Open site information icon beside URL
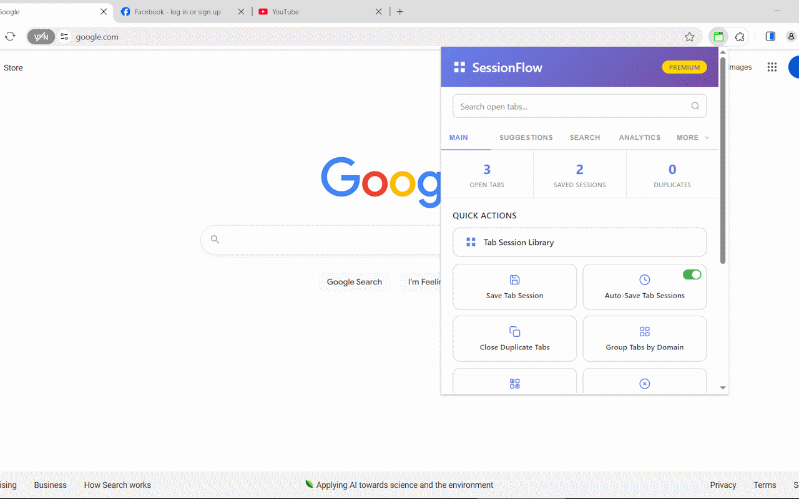Screen dimensions: 799x499 coord(64,37)
